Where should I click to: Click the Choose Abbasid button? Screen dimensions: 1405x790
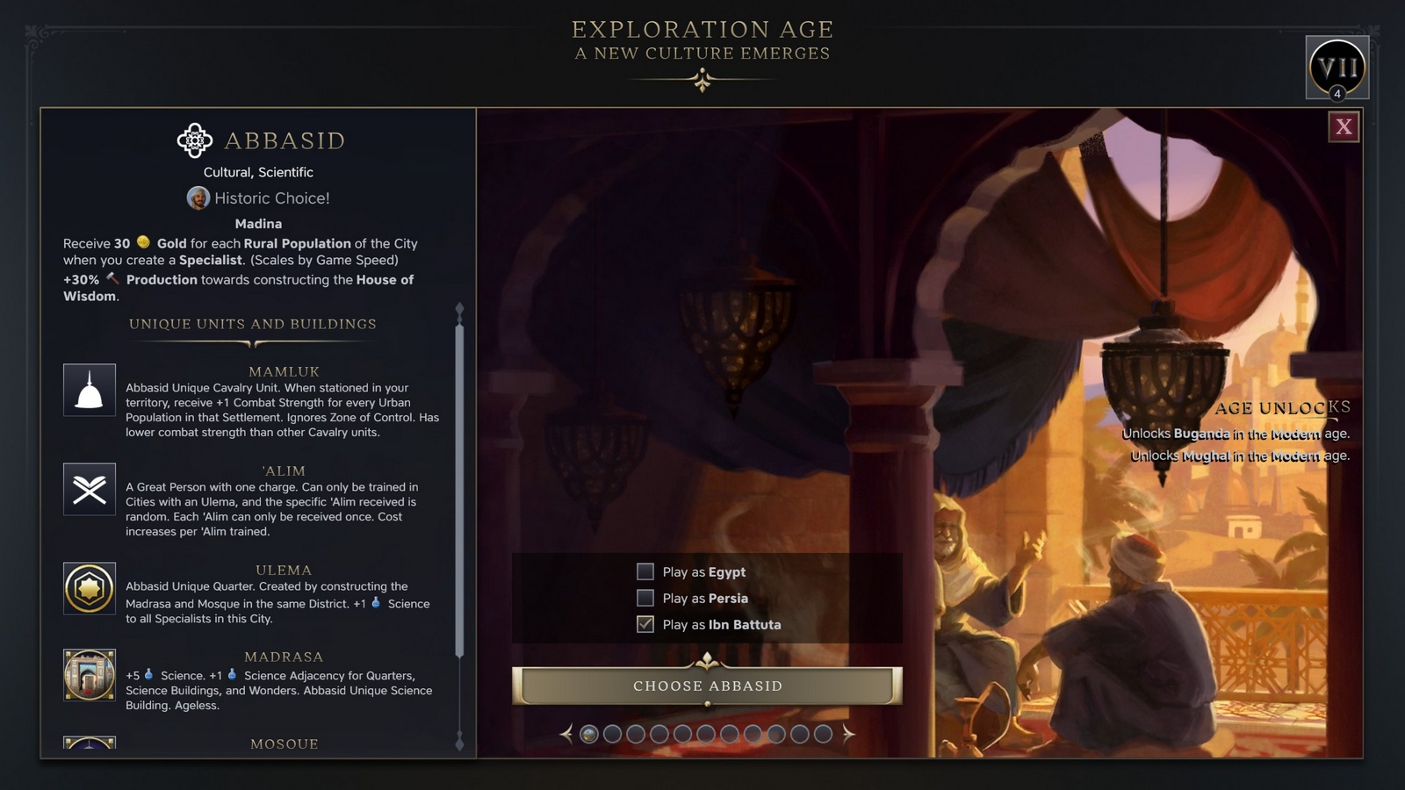click(708, 686)
